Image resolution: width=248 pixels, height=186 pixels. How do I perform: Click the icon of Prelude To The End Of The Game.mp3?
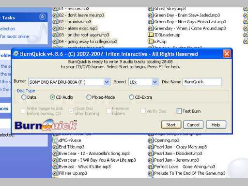(x=151, y=173)
